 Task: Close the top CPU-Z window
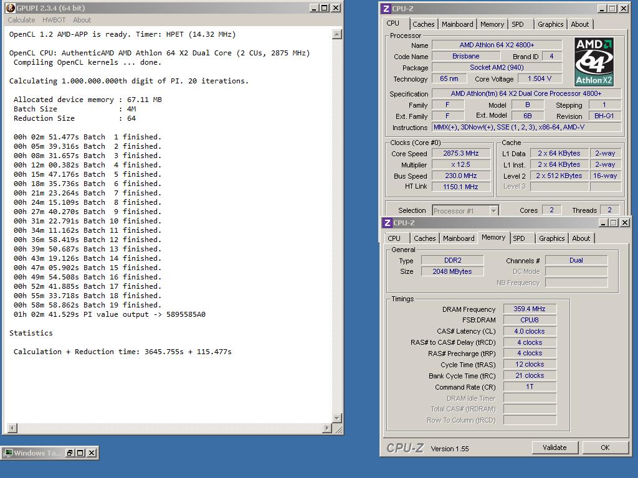(623, 9)
